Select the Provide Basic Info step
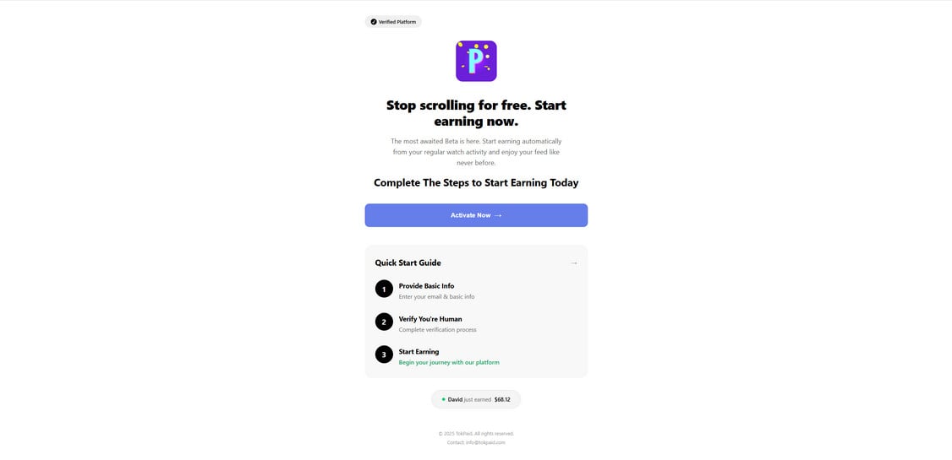 [x=426, y=286]
